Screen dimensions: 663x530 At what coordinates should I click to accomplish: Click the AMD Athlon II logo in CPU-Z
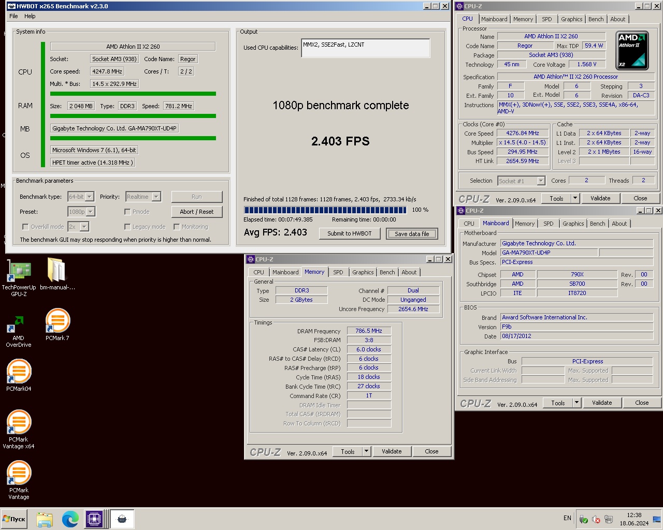[x=632, y=50]
